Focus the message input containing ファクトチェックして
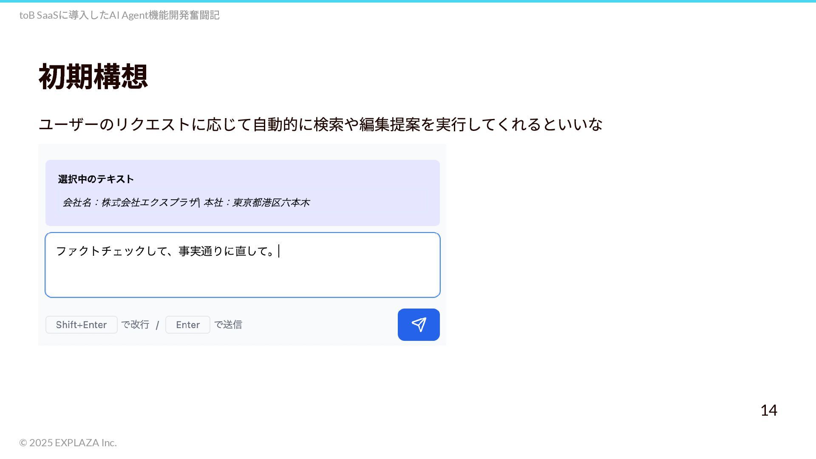The height and width of the screenshot is (459, 816). [x=243, y=265]
